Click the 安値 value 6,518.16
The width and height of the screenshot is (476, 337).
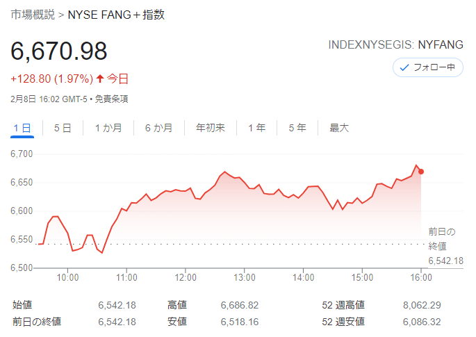tap(240, 322)
